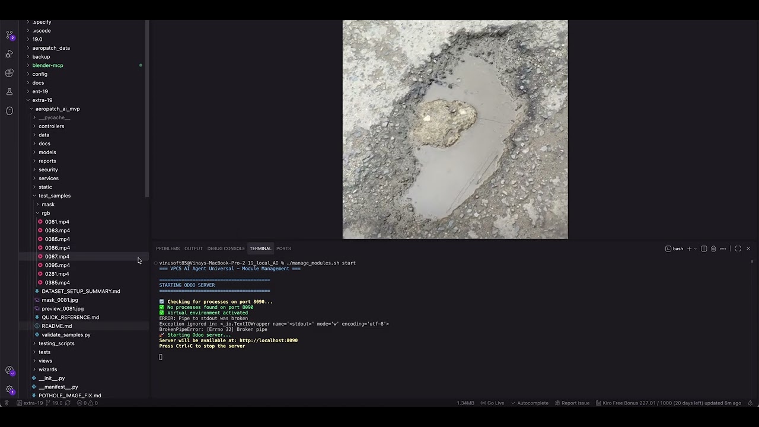
Task: Click the localhost:8090 link in the terminal
Action: point(269,340)
